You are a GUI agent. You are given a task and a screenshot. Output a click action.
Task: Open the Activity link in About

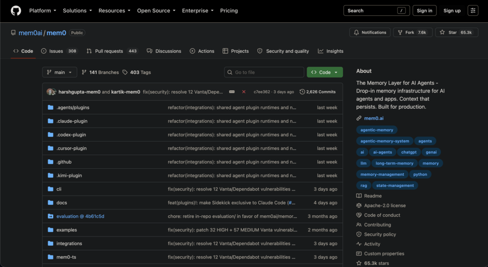pos(368,244)
